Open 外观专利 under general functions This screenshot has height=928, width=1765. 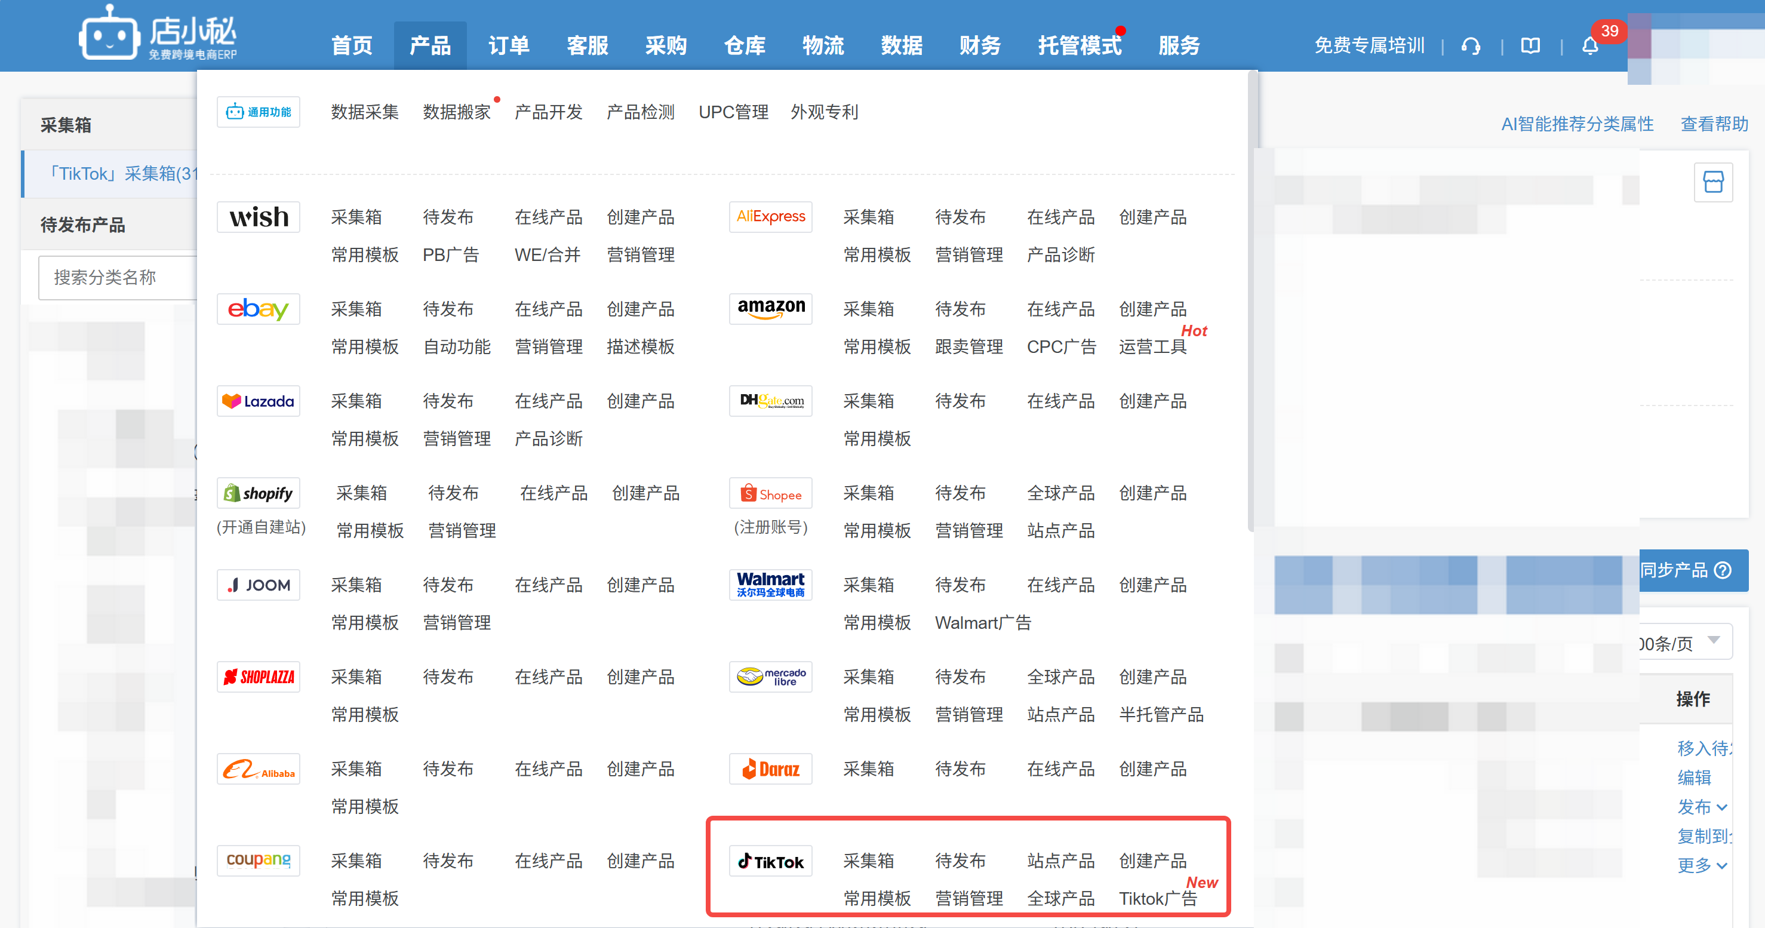[x=824, y=112]
